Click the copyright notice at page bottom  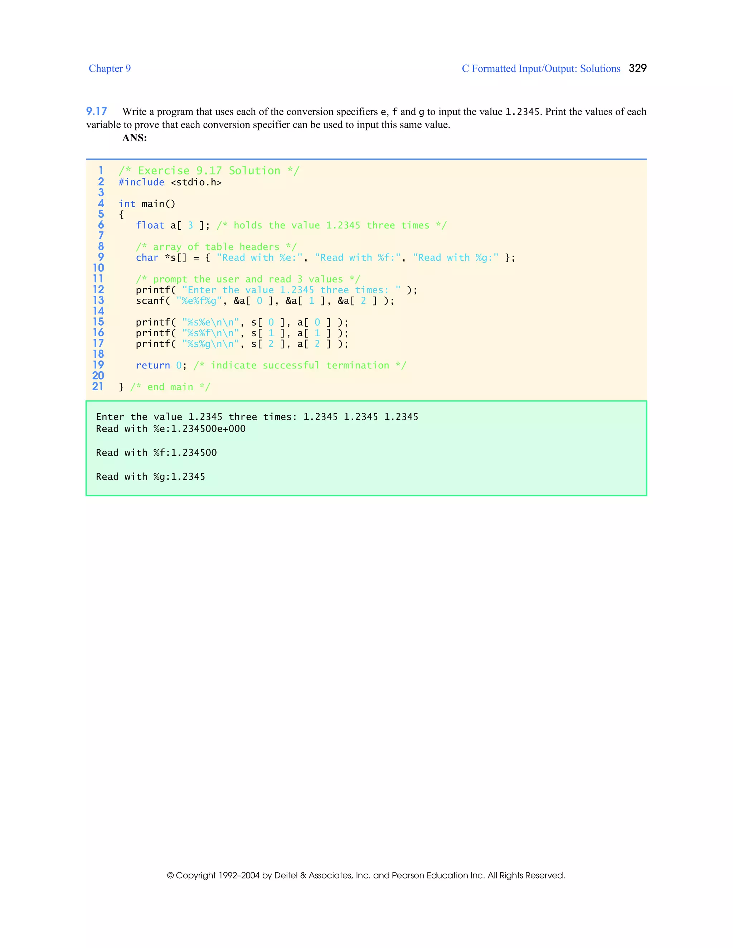click(x=366, y=875)
